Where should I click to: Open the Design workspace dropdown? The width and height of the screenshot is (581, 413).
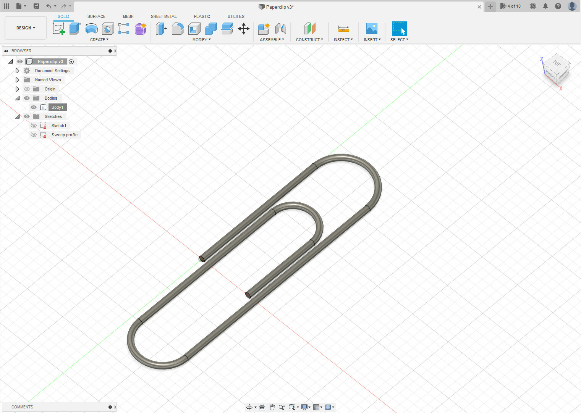(26, 28)
